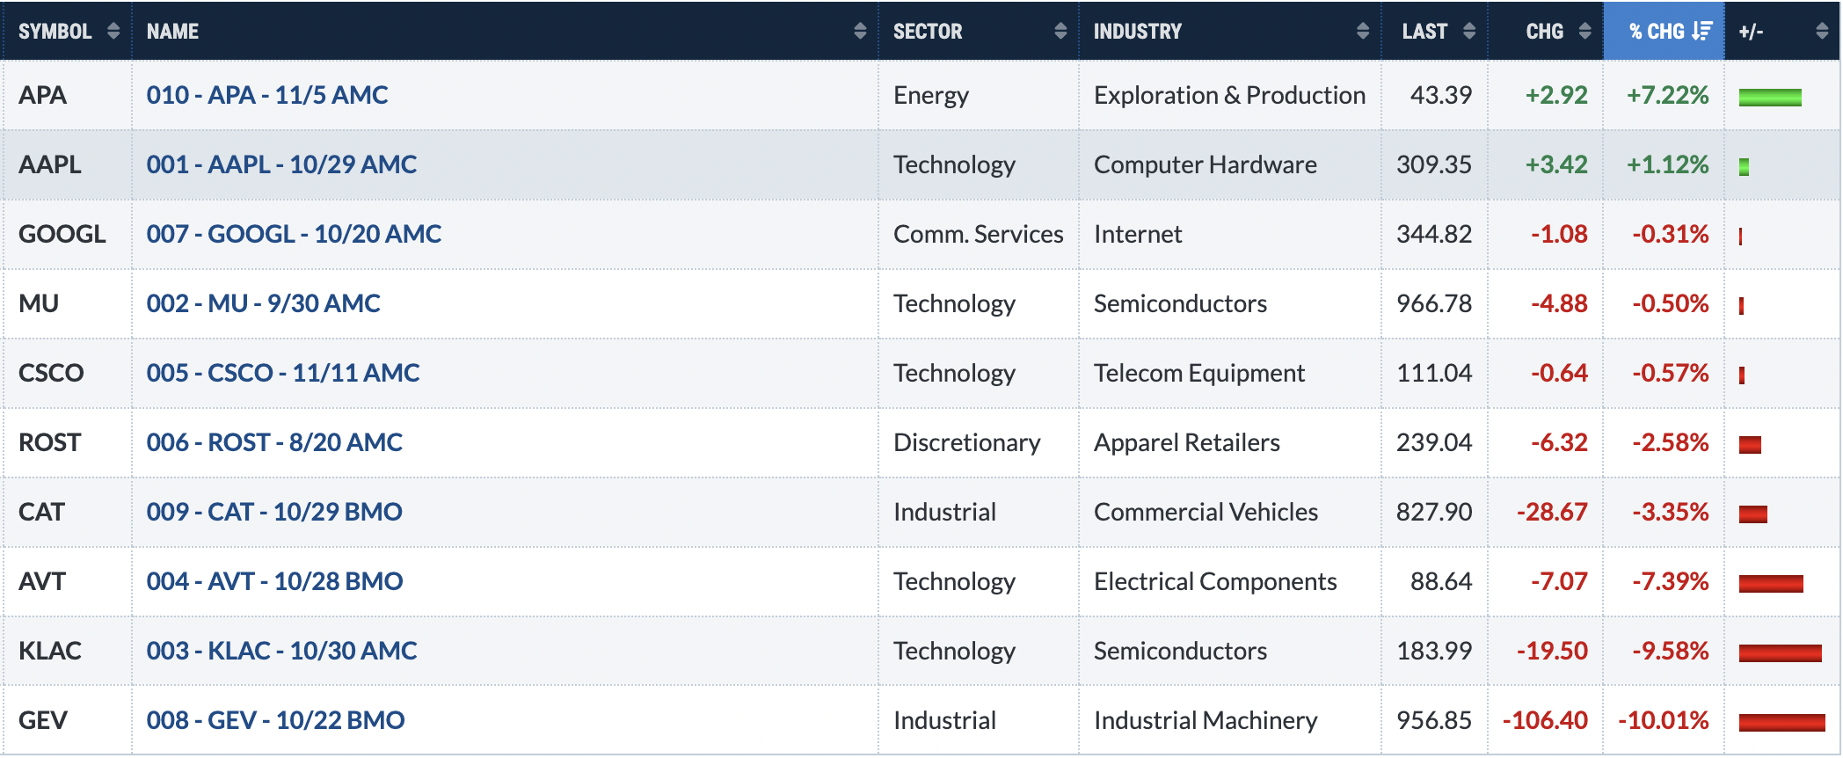Viewport: 1843px width, 758px height.
Task: Click the +/- column sort arrows
Action: tap(1822, 32)
